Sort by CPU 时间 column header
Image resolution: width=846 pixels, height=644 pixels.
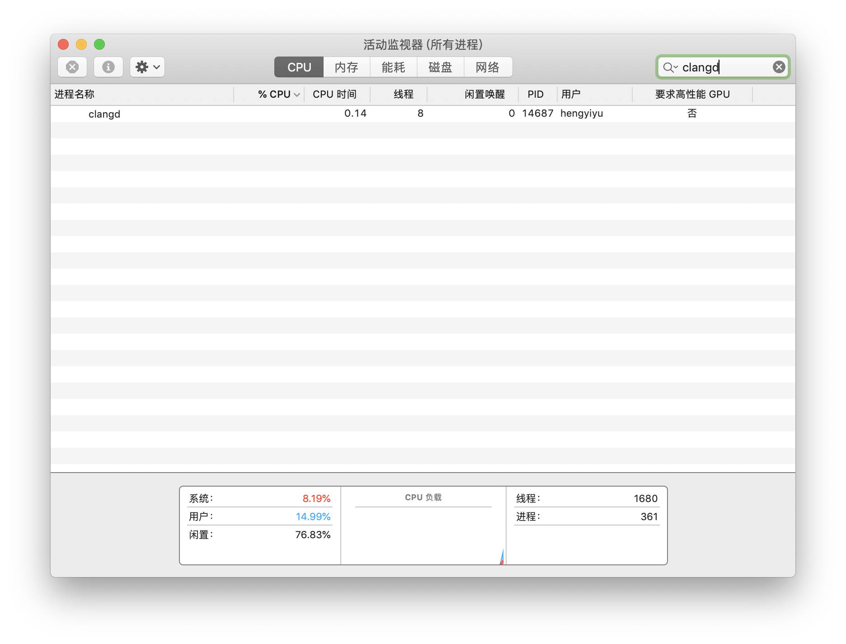337,94
